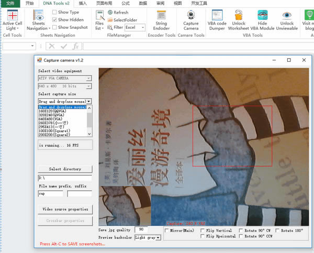This screenshot has height=253, width=314.
Task: Switch to the 页面布局 ribbon tab
Action: point(104,4)
